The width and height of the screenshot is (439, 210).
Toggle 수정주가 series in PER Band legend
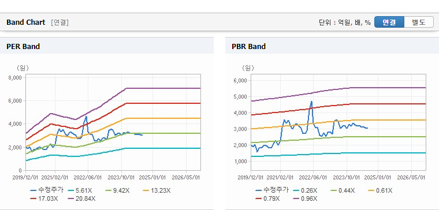[47, 190]
